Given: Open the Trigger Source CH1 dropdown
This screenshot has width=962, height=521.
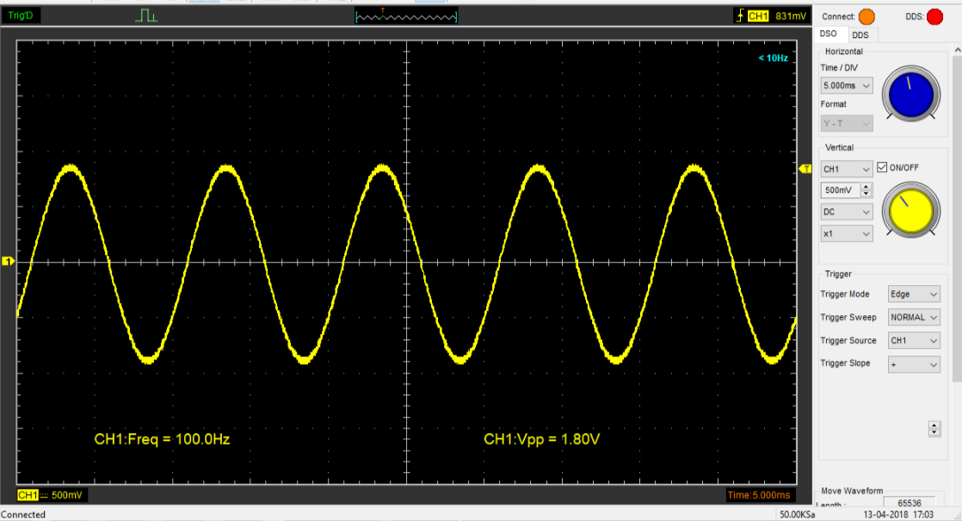Looking at the screenshot, I should click(914, 340).
